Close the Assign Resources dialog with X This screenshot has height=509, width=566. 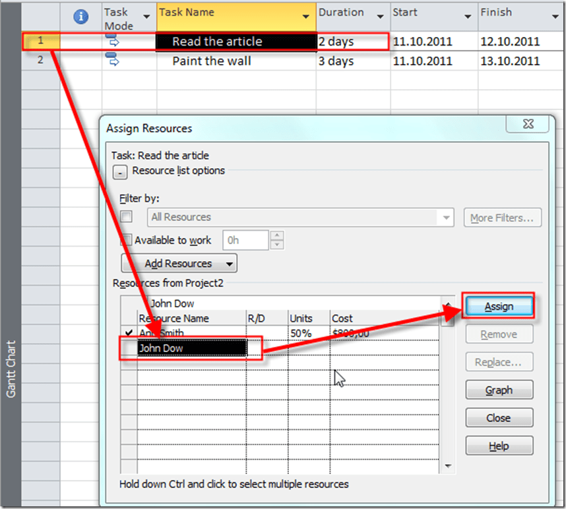(x=527, y=123)
